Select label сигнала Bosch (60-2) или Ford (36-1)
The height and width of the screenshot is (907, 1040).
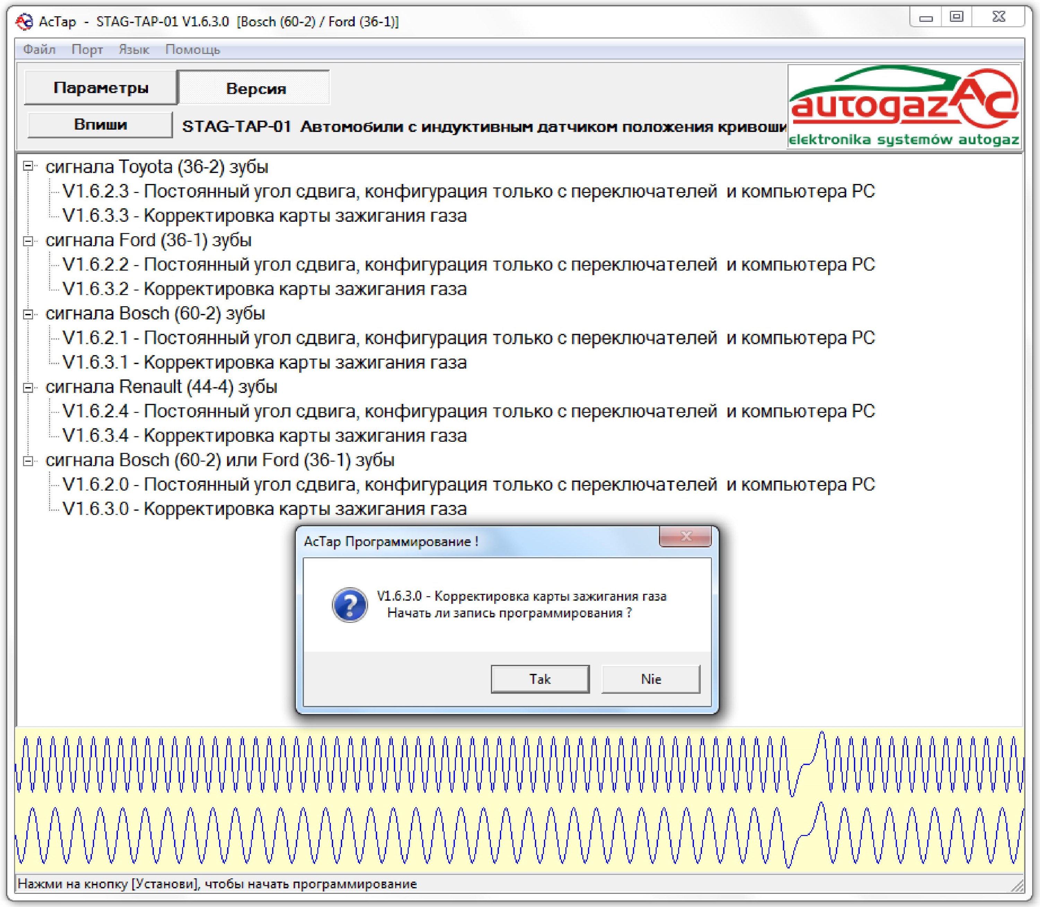pyautogui.click(x=220, y=460)
